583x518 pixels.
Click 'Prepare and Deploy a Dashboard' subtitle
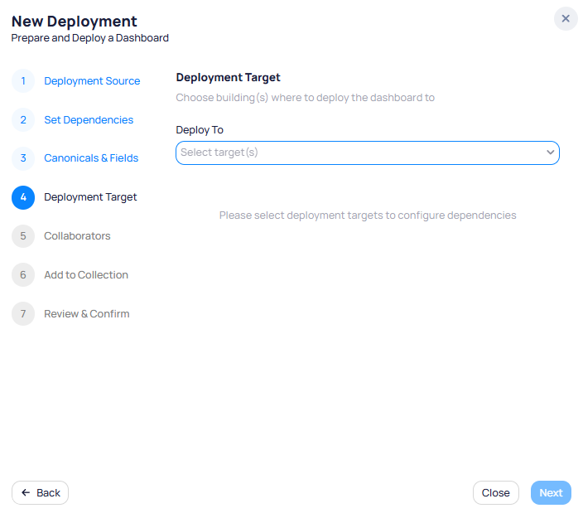[90, 38]
